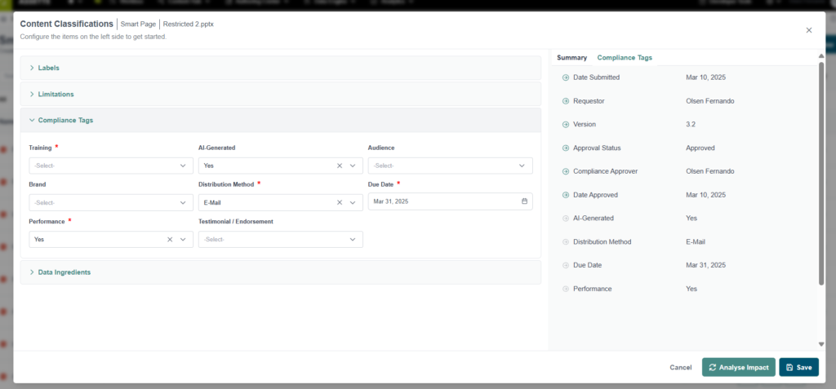
Task: Click the Olsen Fernando value beside Requestor
Action: click(709, 100)
